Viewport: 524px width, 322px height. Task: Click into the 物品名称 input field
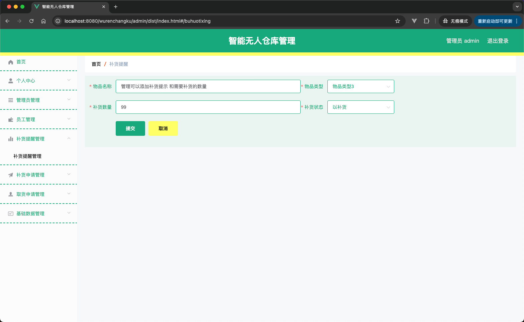point(208,86)
